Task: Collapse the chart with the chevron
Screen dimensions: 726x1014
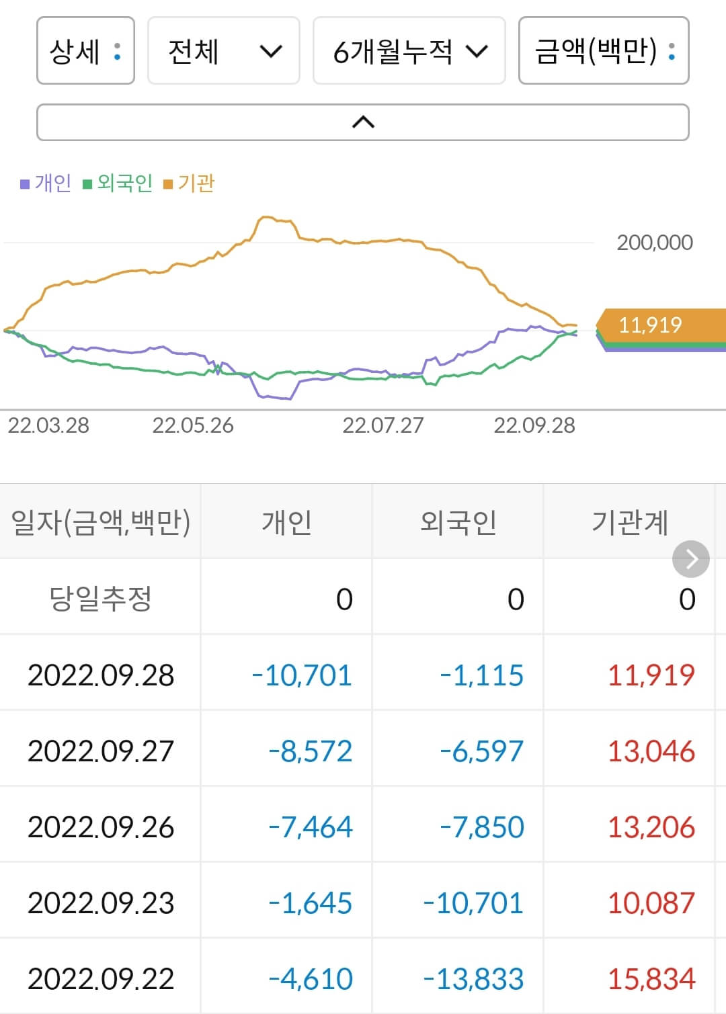Action: [363, 122]
